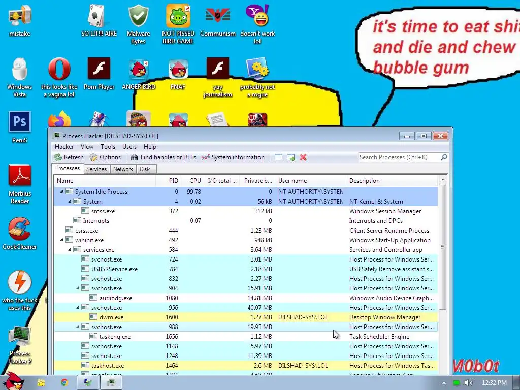Select the USBSRService.exe process row
The height and width of the screenshot is (390, 520).
click(x=246, y=269)
